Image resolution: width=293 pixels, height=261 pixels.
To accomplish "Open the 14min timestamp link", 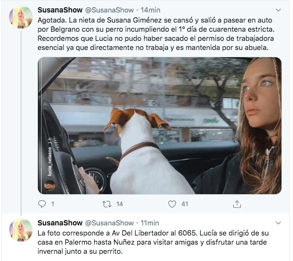I will (150, 10).
